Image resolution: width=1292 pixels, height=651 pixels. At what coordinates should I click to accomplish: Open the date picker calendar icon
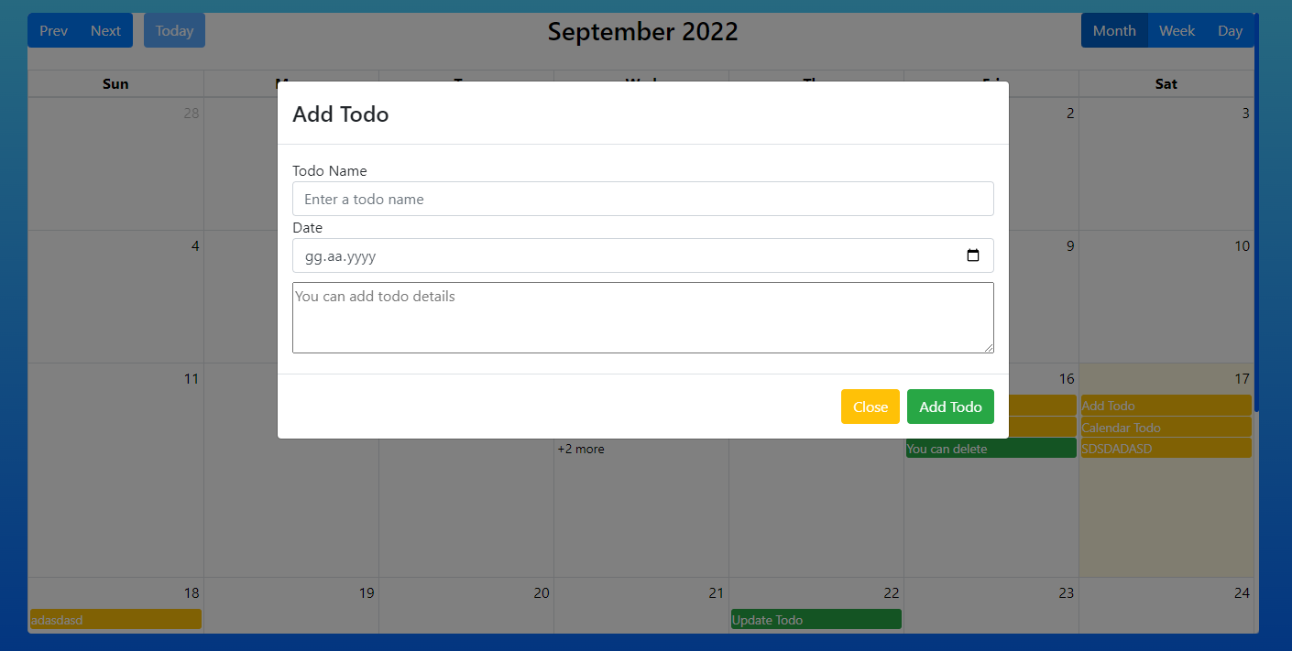973,255
